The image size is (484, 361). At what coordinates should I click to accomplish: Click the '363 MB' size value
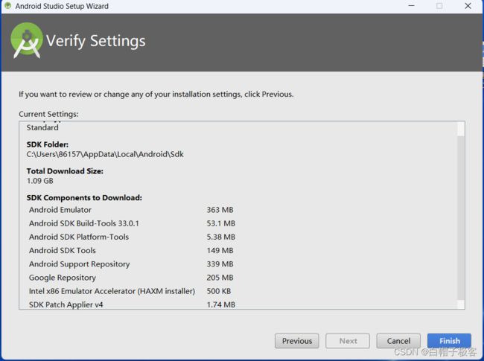pyautogui.click(x=220, y=210)
